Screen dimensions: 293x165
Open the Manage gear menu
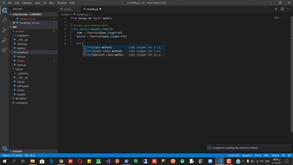coord(5,148)
